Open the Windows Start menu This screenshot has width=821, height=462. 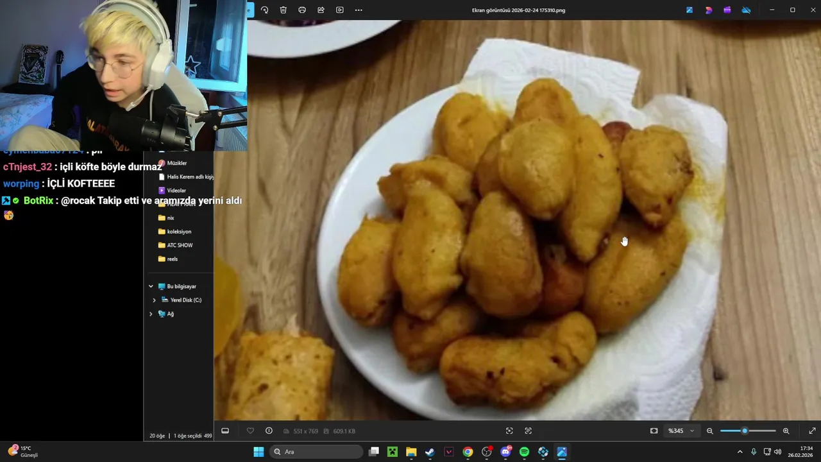(258, 452)
